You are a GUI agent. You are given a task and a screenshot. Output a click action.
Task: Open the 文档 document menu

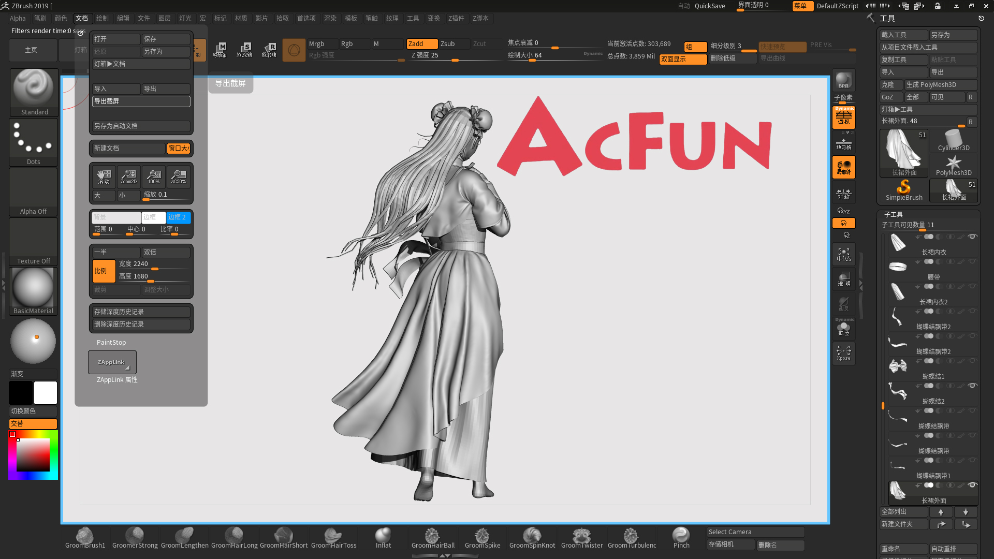[82, 19]
